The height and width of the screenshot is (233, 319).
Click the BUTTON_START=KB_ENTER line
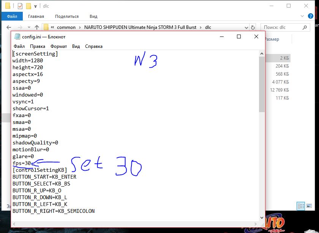44,177
